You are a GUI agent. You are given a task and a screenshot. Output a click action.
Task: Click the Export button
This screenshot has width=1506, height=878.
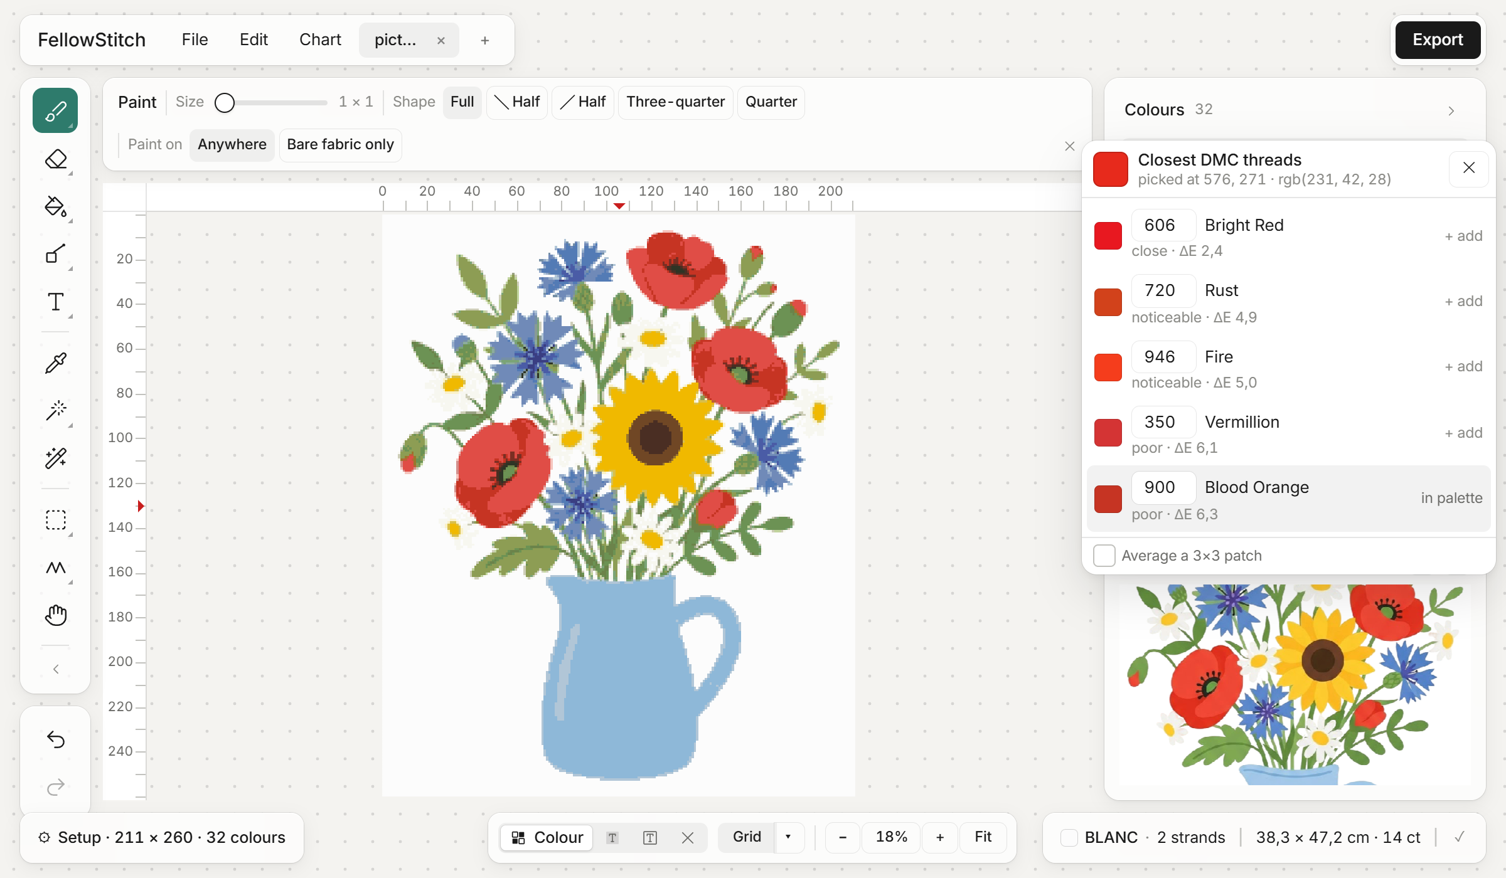pyautogui.click(x=1438, y=40)
